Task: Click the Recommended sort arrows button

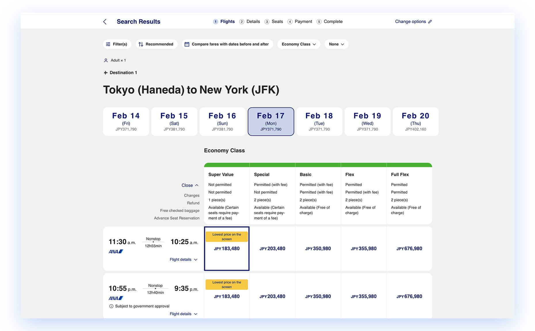Action: coord(141,44)
